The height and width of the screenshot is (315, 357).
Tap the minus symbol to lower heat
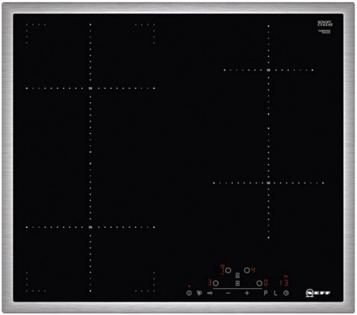[x=228, y=293]
